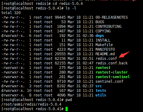
Task: Select the BUGS file name
Action: pyautogui.click(x=100, y=22)
